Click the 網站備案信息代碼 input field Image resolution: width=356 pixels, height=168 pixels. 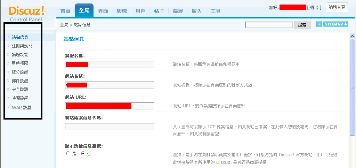tap(109, 127)
